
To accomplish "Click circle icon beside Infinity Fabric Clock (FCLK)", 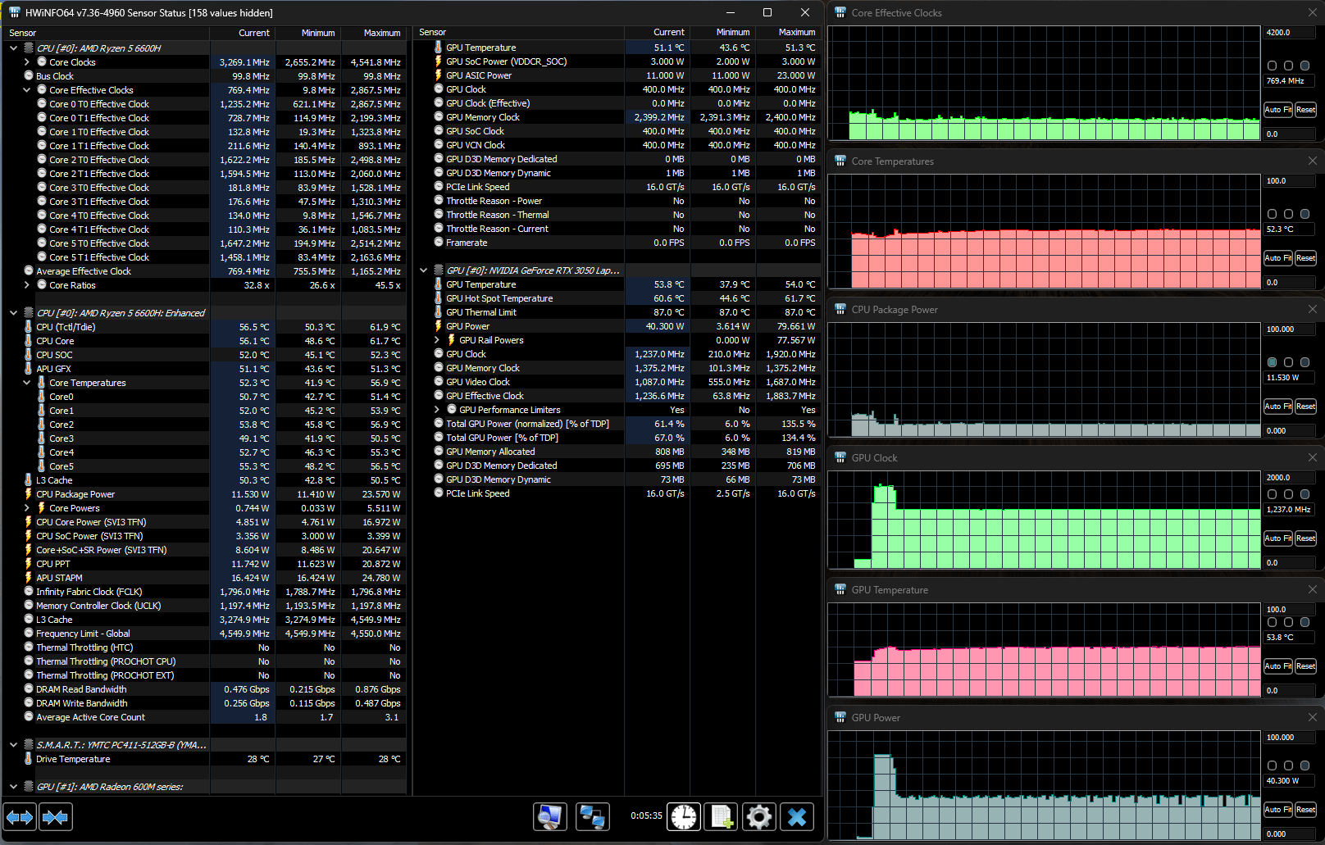I will point(29,592).
